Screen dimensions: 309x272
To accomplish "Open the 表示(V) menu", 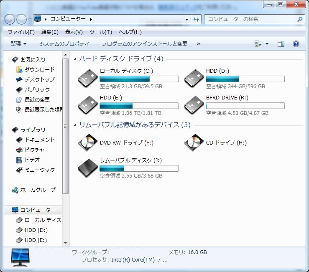I will coord(74,32).
